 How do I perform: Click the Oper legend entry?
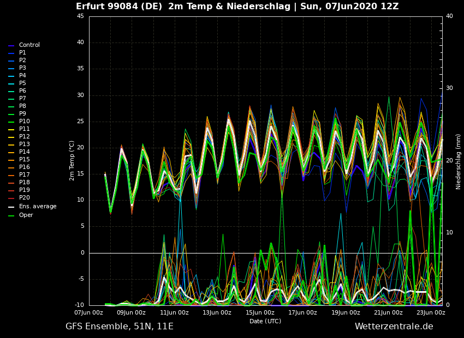(x=26, y=215)
